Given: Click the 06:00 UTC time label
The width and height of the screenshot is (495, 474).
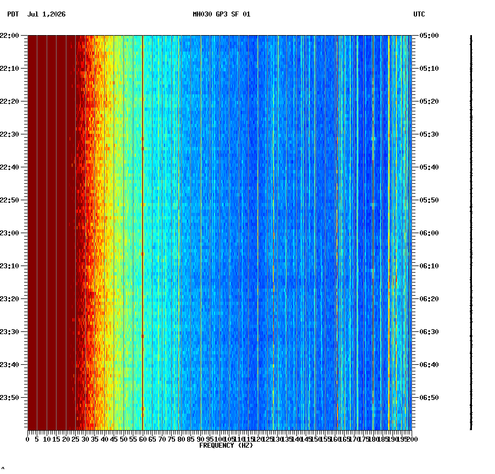Looking at the screenshot, I should [x=429, y=233].
